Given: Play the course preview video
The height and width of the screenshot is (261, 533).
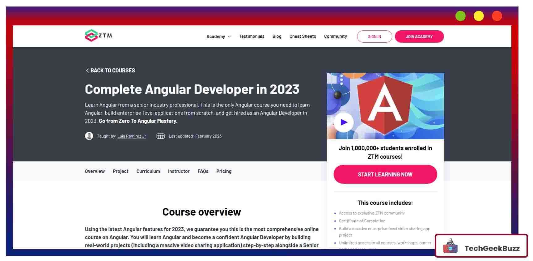Looking at the screenshot, I should tap(344, 122).
